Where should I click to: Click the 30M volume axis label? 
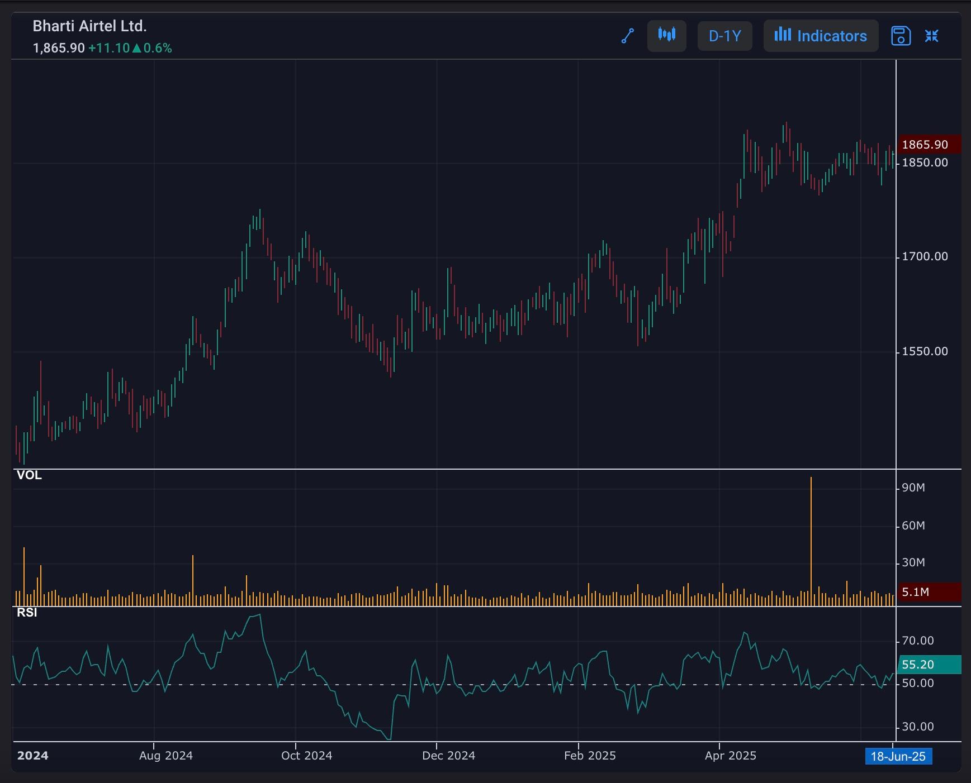[x=913, y=562]
